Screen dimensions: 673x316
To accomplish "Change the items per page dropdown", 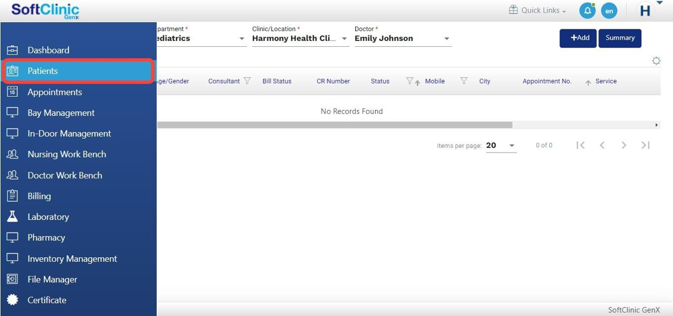I will pos(501,145).
